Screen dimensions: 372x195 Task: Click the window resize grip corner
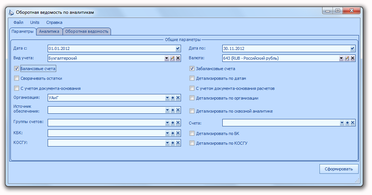coord(357,181)
